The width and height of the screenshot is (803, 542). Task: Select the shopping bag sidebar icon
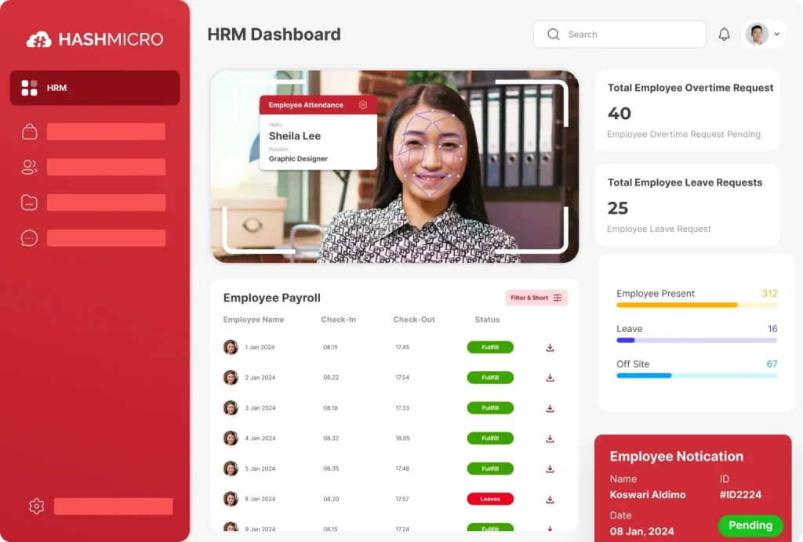point(29,132)
